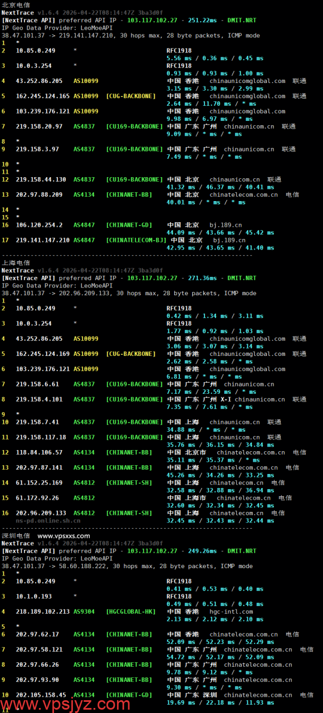Click hop IP 218.189.102.213
Screen dimensions: 323x713
point(43,611)
